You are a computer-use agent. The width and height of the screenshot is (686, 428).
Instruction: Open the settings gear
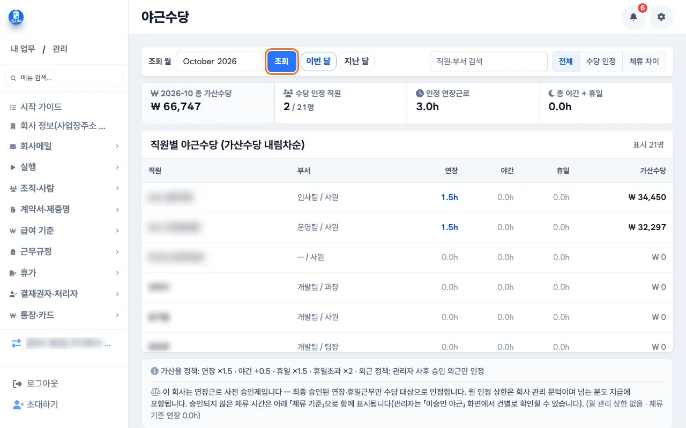pyautogui.click(x=661, y=17)
